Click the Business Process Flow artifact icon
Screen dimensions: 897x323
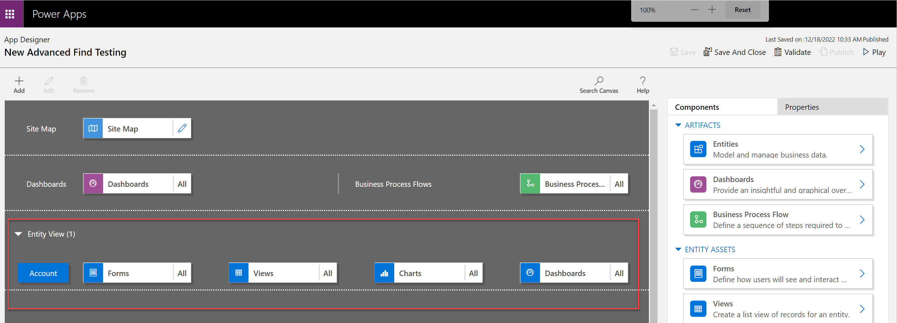(x=698, y=220)
